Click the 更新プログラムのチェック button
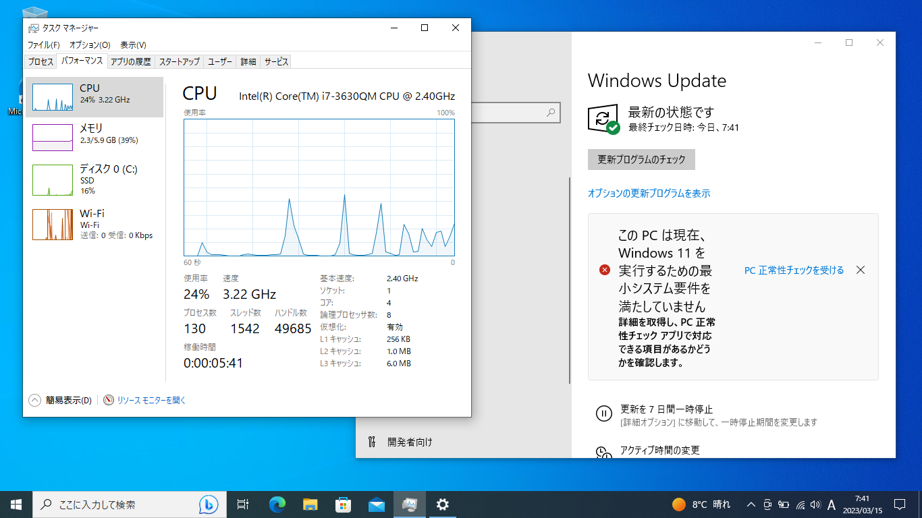922x518 pixels. pos(641,160)
